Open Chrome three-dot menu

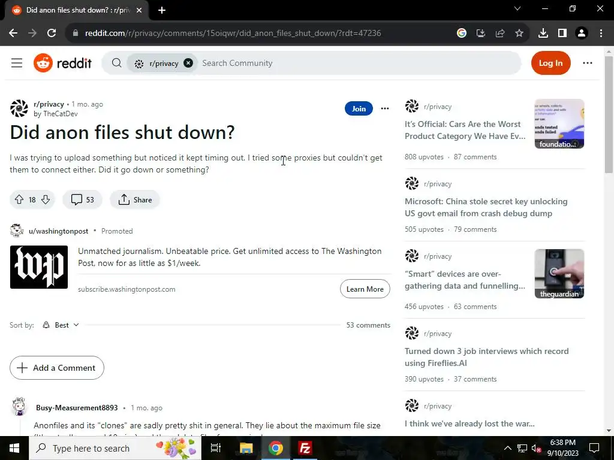601,34
